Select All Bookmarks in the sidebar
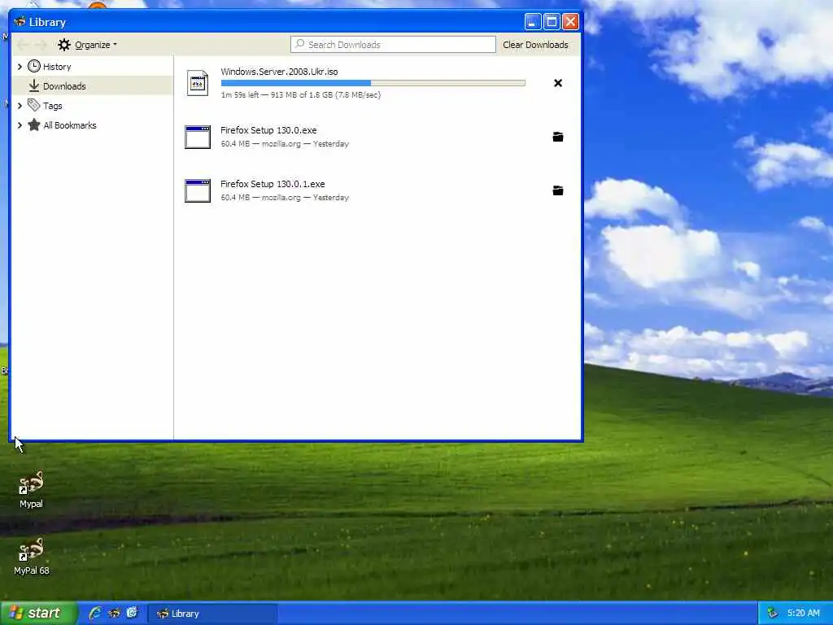This screenshot has height=625, width=833. pyautogui.click(x=93, y=125)
